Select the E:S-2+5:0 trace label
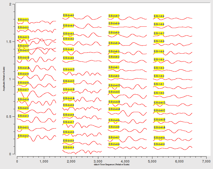 (114, 76)
